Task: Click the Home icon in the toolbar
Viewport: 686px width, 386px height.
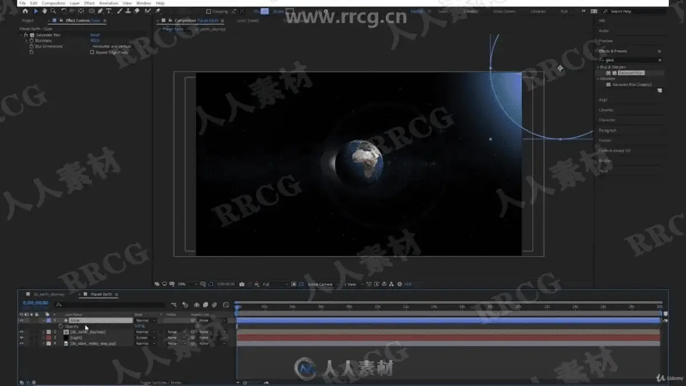Action: click(25, 11)
